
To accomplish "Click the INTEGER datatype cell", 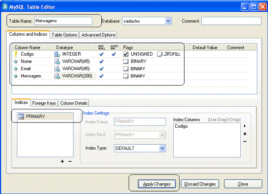I will click(x=71, y=54).
